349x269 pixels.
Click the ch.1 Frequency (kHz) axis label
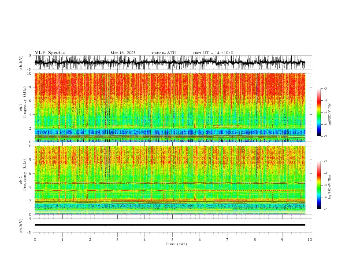(x=23, y=102)
